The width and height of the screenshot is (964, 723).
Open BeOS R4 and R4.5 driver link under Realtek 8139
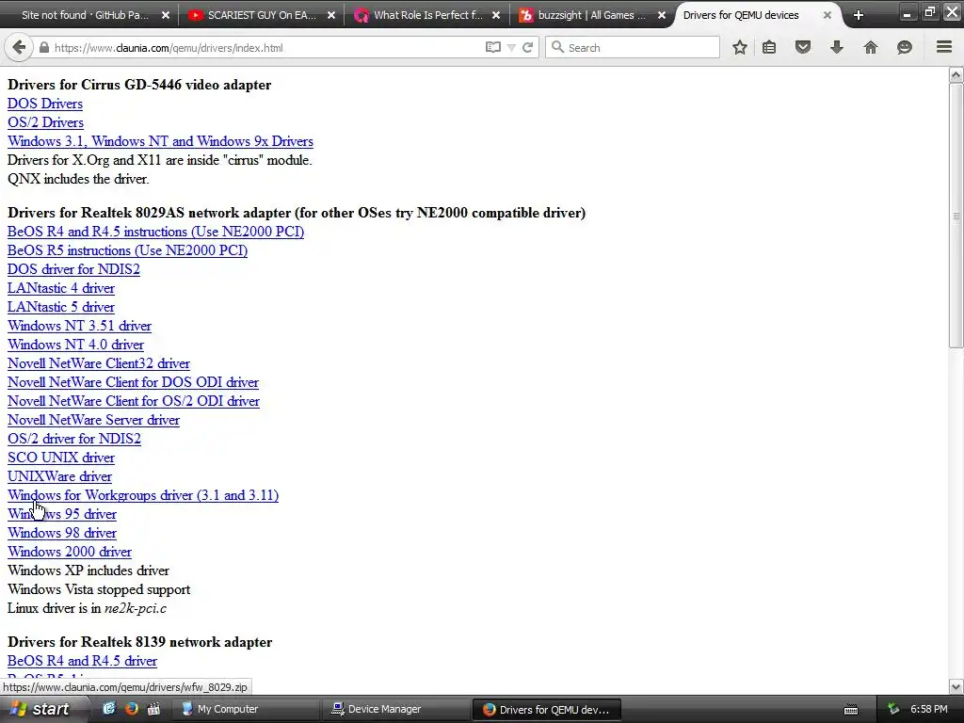pos(83,661)
